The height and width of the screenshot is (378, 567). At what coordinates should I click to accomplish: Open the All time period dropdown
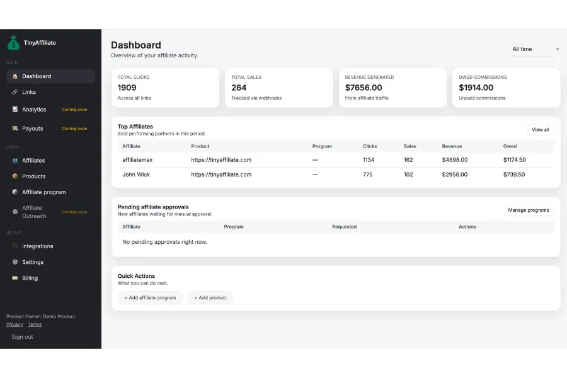(534, 49)
